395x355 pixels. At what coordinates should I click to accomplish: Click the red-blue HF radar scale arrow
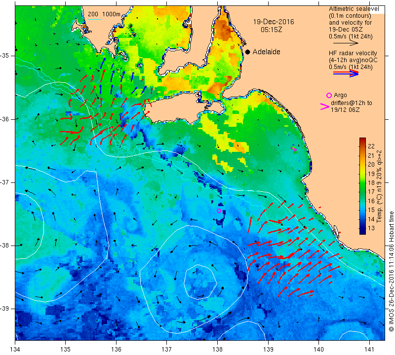tap(346, 73)
